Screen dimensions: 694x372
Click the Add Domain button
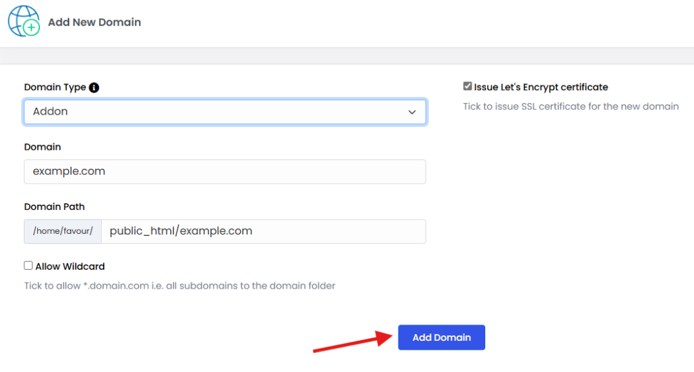pyautogui.click(x=441, y=337)
